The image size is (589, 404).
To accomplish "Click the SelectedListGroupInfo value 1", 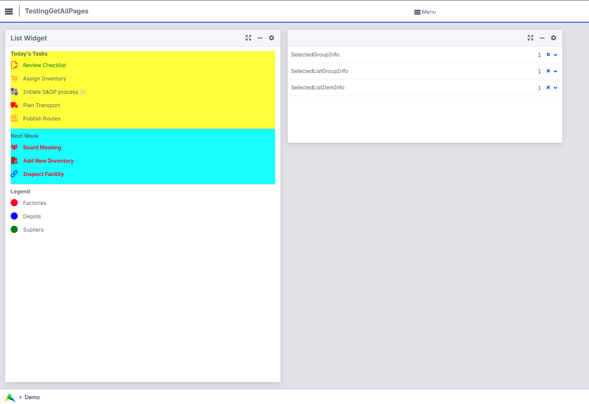I will pyautogui.click(x=539, y=72).
